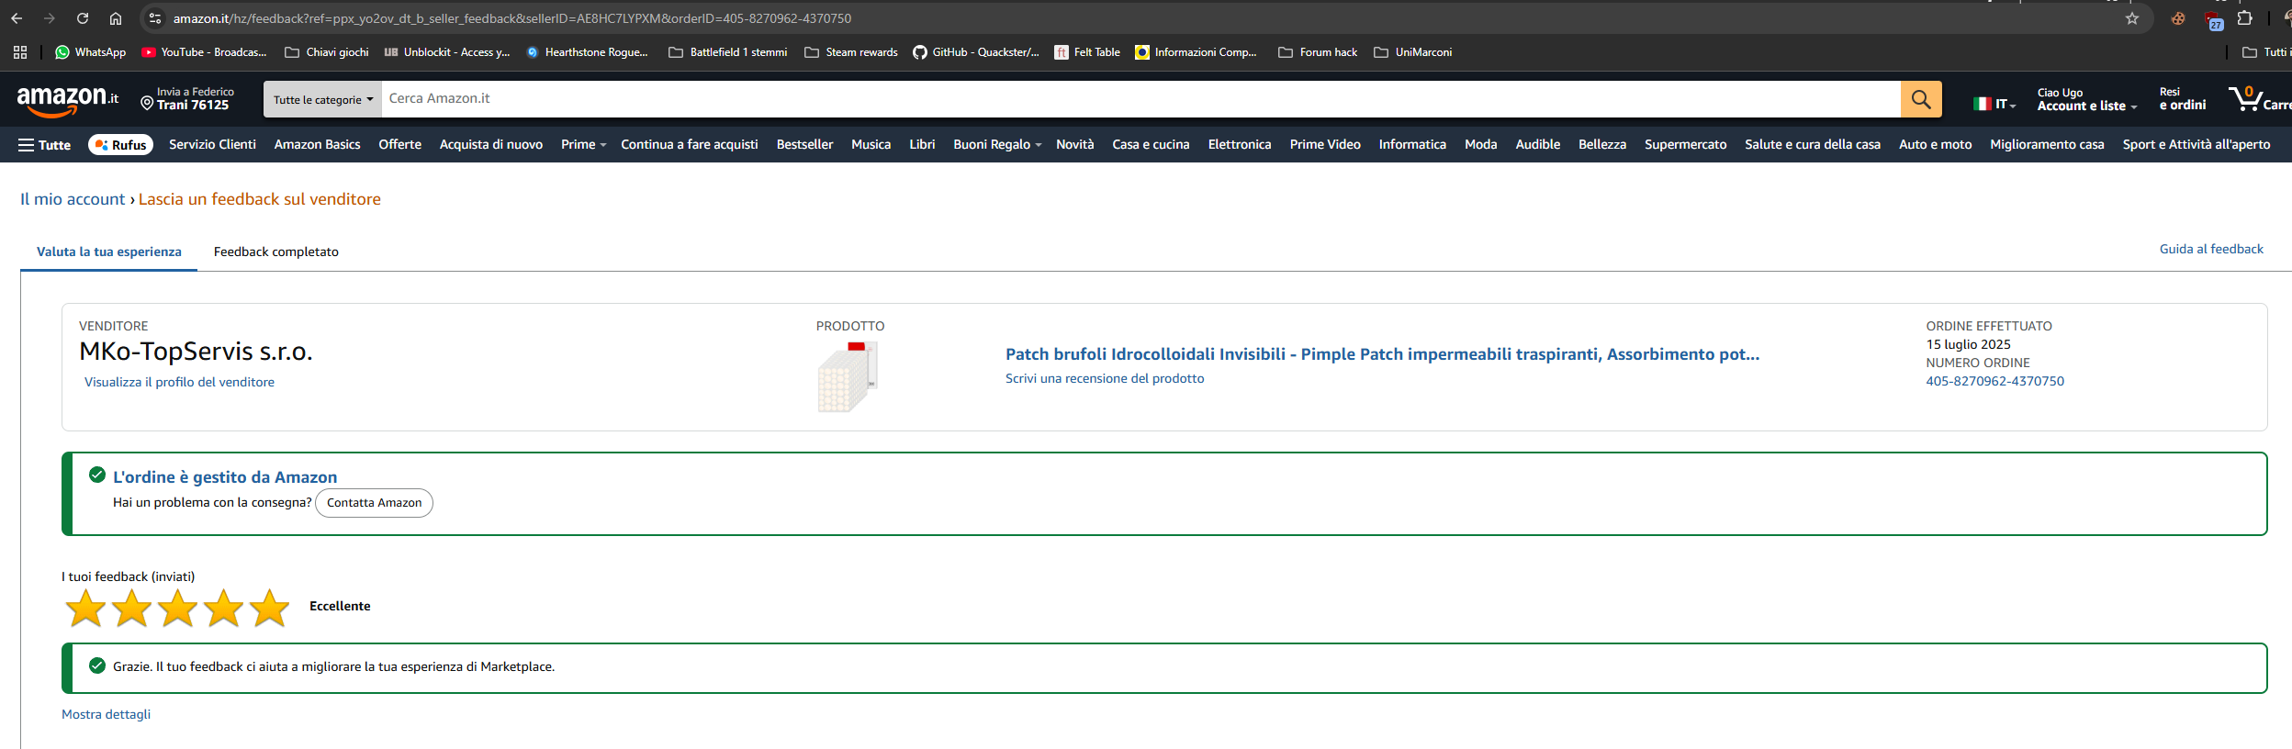Open the IT language selector dropdown
Viewport: 2292px width, 749px height.
[x=1994, y=104]
